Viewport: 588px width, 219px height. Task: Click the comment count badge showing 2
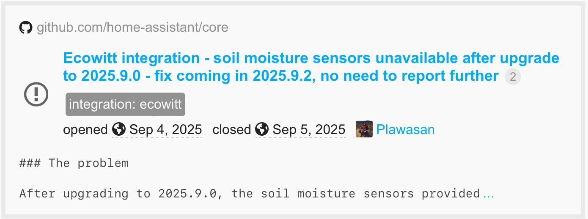(x=513, y=77)
